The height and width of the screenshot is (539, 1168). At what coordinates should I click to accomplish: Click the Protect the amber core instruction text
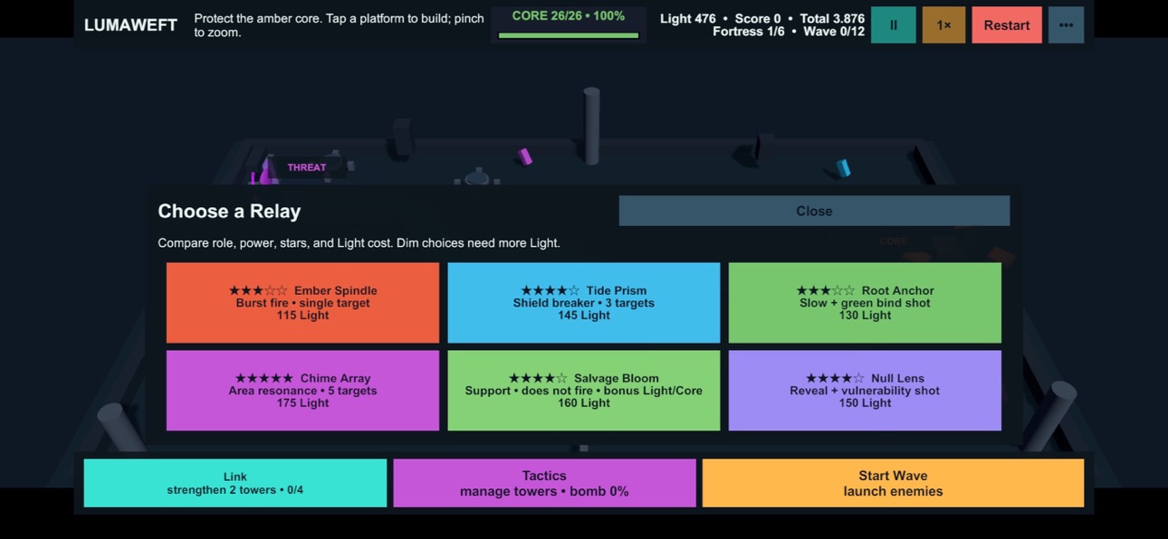coord(339,25)
